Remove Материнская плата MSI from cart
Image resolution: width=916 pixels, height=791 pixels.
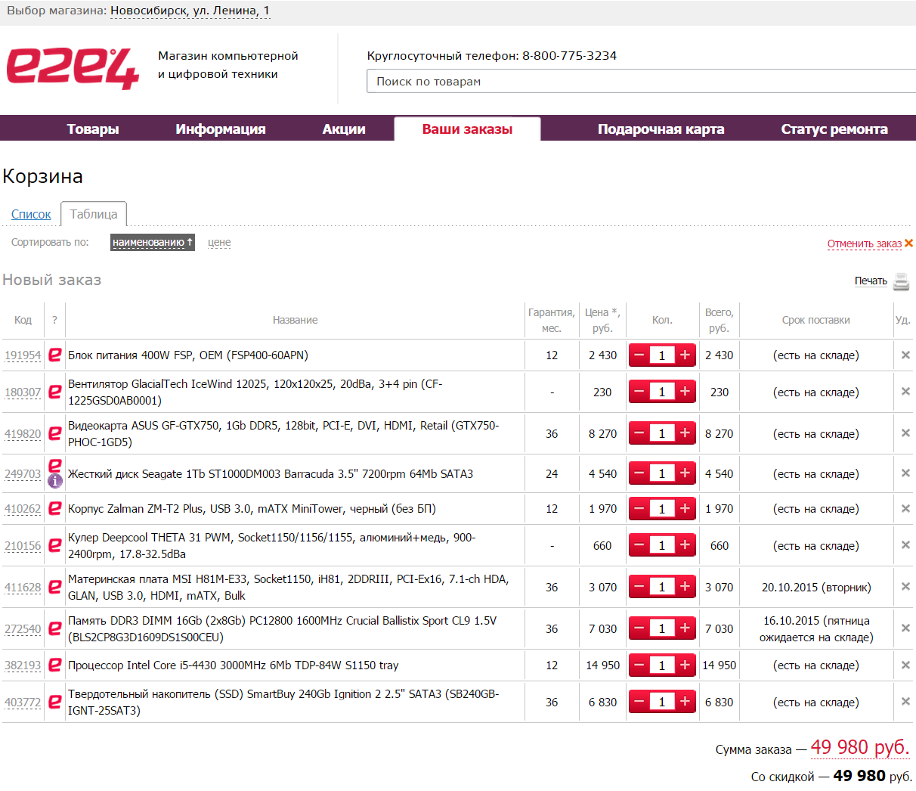905,587
